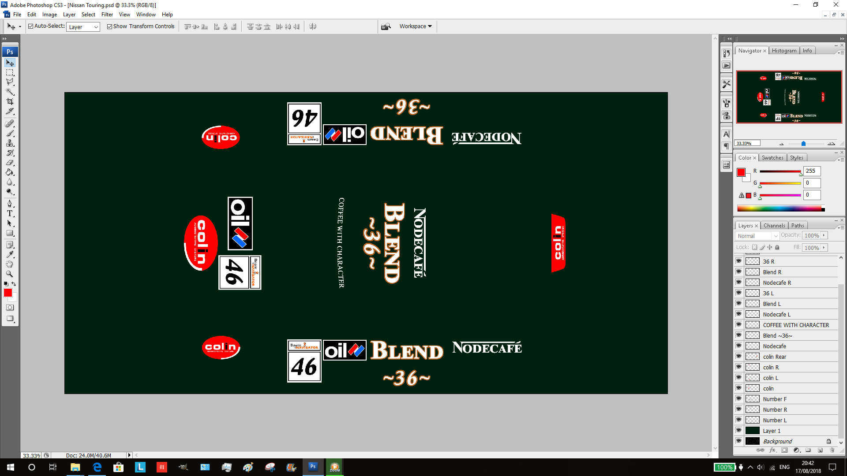Hide the Layer 1 layer

(738, 431)
